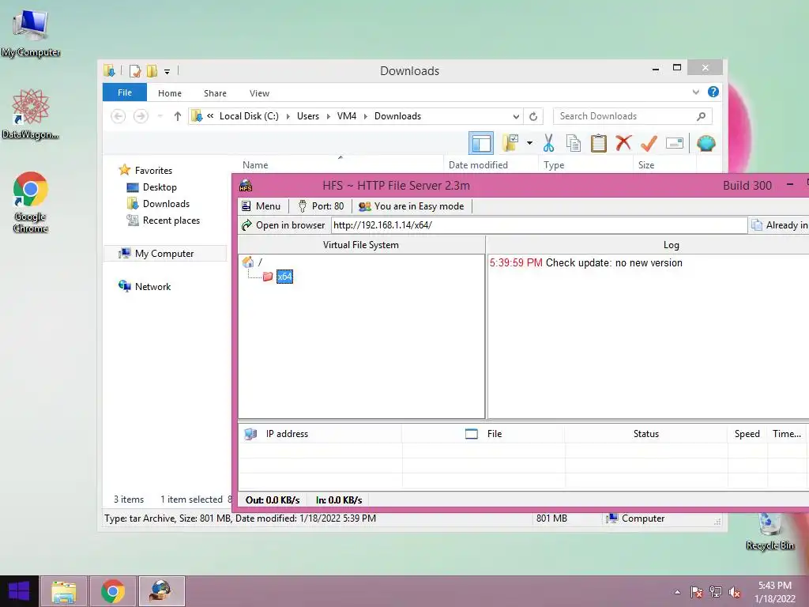Click the blue shell toolbar icon
The image size is (809, 607).
tap(706, 143)
